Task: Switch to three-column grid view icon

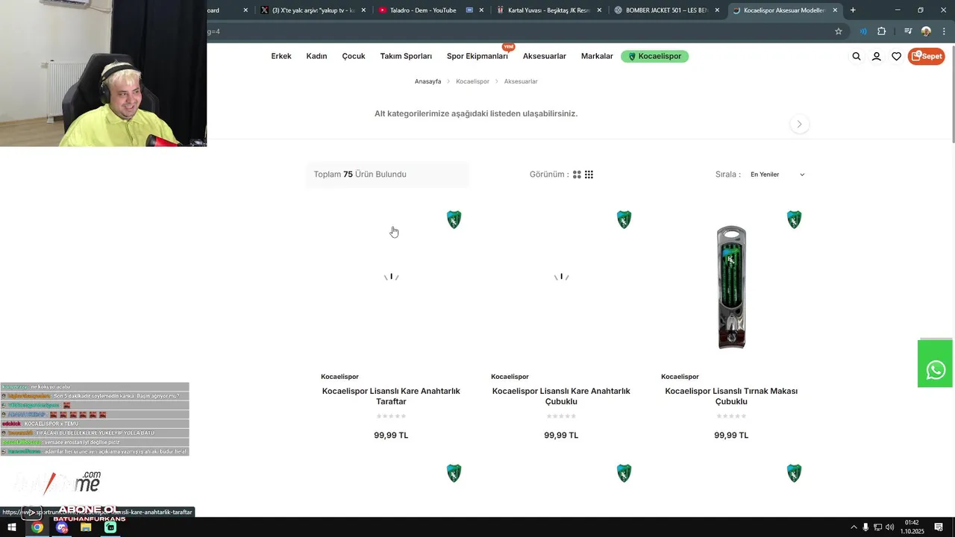Action: (x=589, y=175)
